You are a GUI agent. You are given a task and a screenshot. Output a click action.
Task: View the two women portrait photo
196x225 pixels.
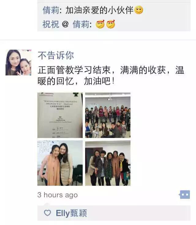[60, 163]
